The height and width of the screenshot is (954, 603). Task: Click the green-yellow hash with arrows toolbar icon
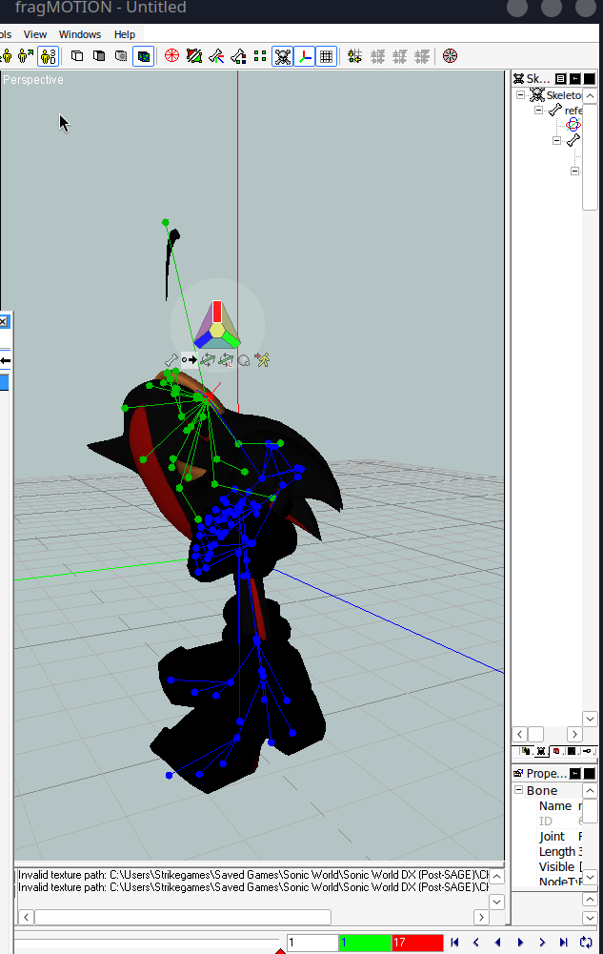click(355, 56)
